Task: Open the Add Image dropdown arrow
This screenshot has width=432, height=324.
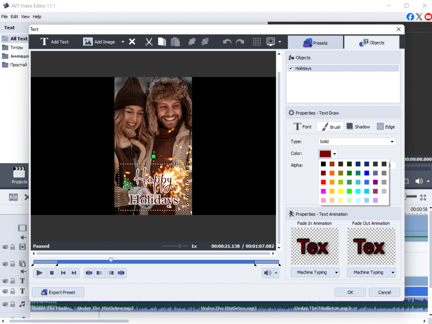Action: click(x=123, y=42)
